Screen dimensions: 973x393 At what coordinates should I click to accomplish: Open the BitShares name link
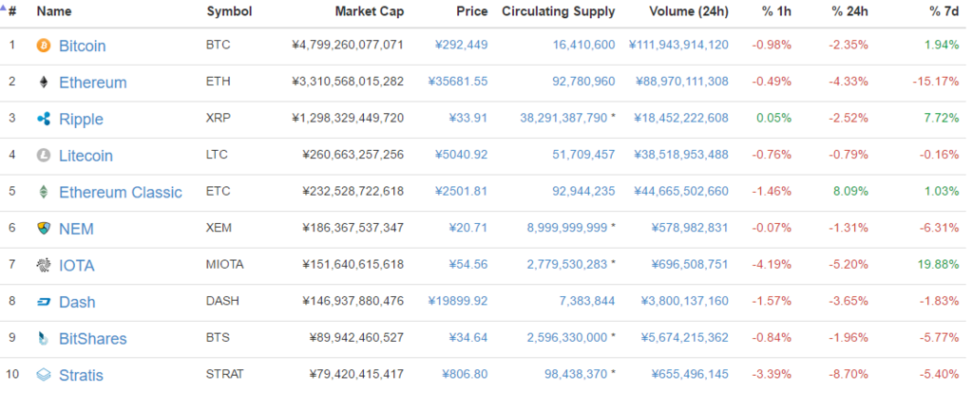pyautogui.click(x=92, y=339)
